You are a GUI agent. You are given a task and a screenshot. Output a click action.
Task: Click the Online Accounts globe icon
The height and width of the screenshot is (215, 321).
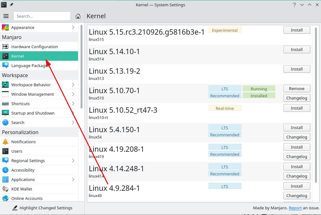click(5, 198)
